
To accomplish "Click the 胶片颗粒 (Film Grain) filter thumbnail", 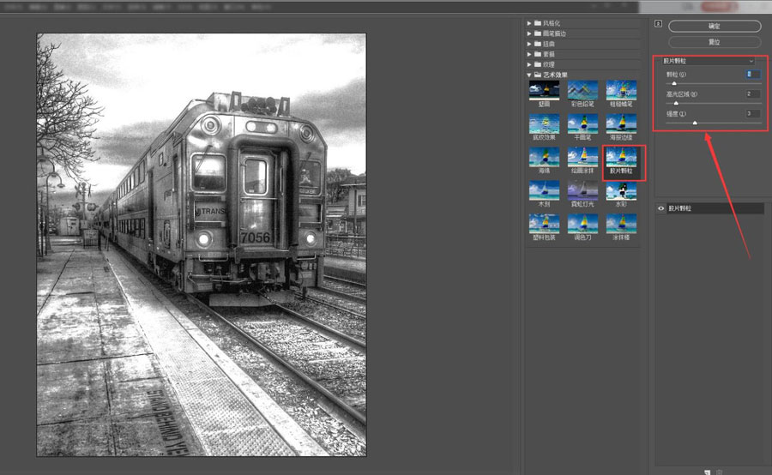I will click(x=621, y=158).
